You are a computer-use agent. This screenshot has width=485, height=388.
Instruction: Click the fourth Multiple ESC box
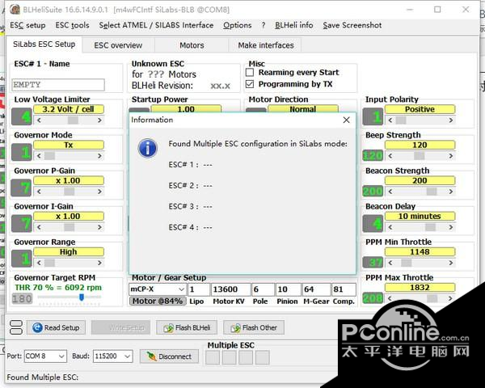(262, 357)
